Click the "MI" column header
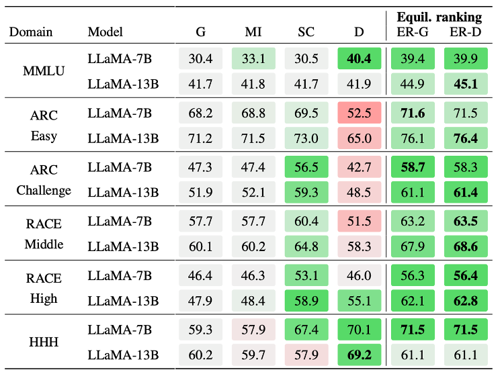 click(x=253, y=32)
